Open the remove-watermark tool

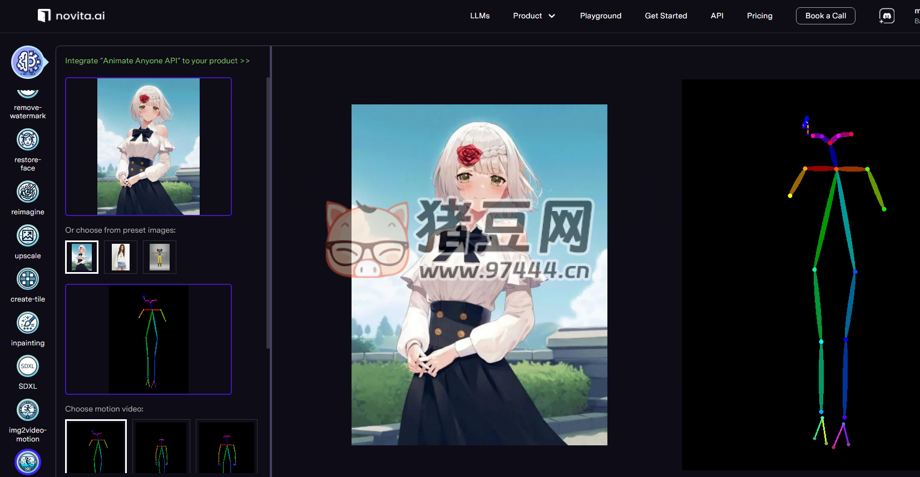[28, 103]
